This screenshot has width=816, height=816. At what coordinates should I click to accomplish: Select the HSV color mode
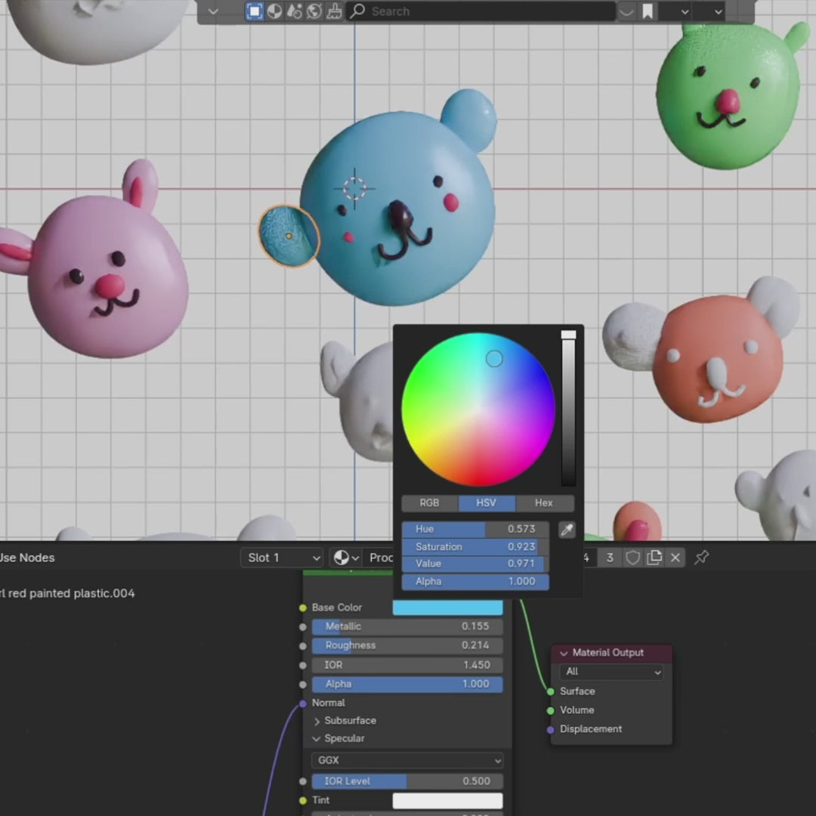tap(486, 503)
